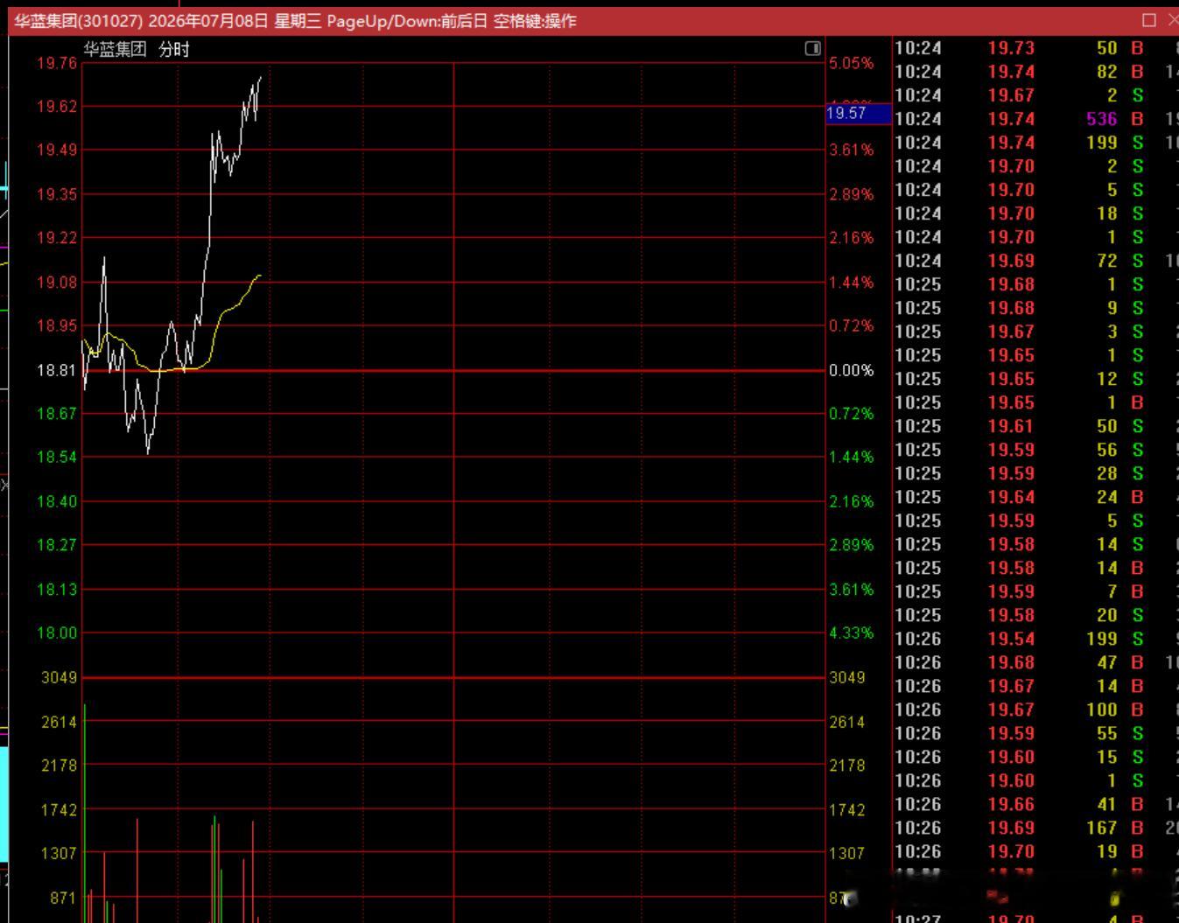1179x923 pixels.
Task: Click the 华蓝集团 stock name label above chart
Action: pos(116,49)
